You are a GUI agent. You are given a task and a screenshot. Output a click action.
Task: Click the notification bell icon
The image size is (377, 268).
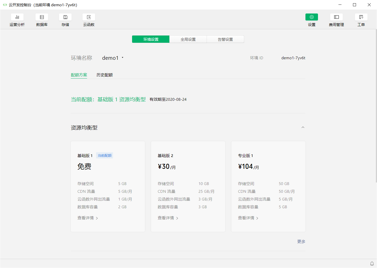(x=372, y=263)
